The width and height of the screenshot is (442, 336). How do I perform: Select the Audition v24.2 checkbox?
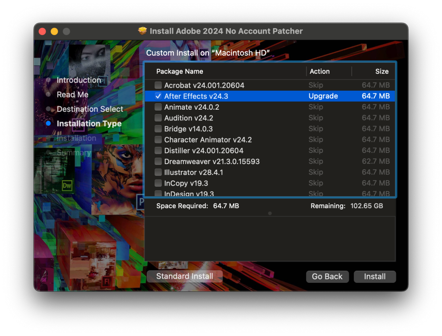tap(158, 117)
